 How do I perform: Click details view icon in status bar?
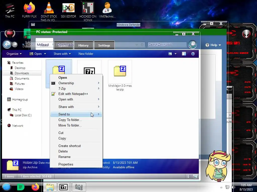coord(189,176)
